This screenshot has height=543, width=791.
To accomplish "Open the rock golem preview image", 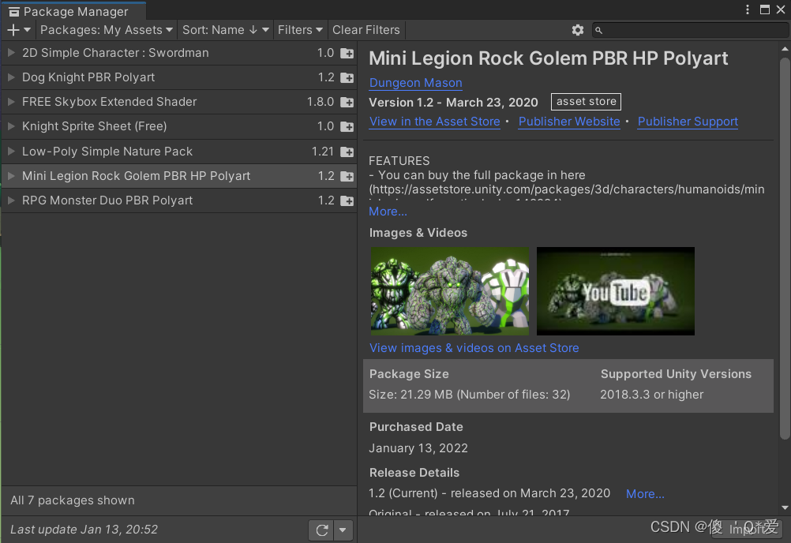I will 450,291.
